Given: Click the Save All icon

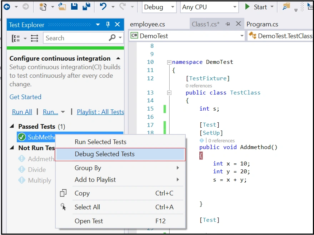Looking at the screenshot, I should click(86, 7).
